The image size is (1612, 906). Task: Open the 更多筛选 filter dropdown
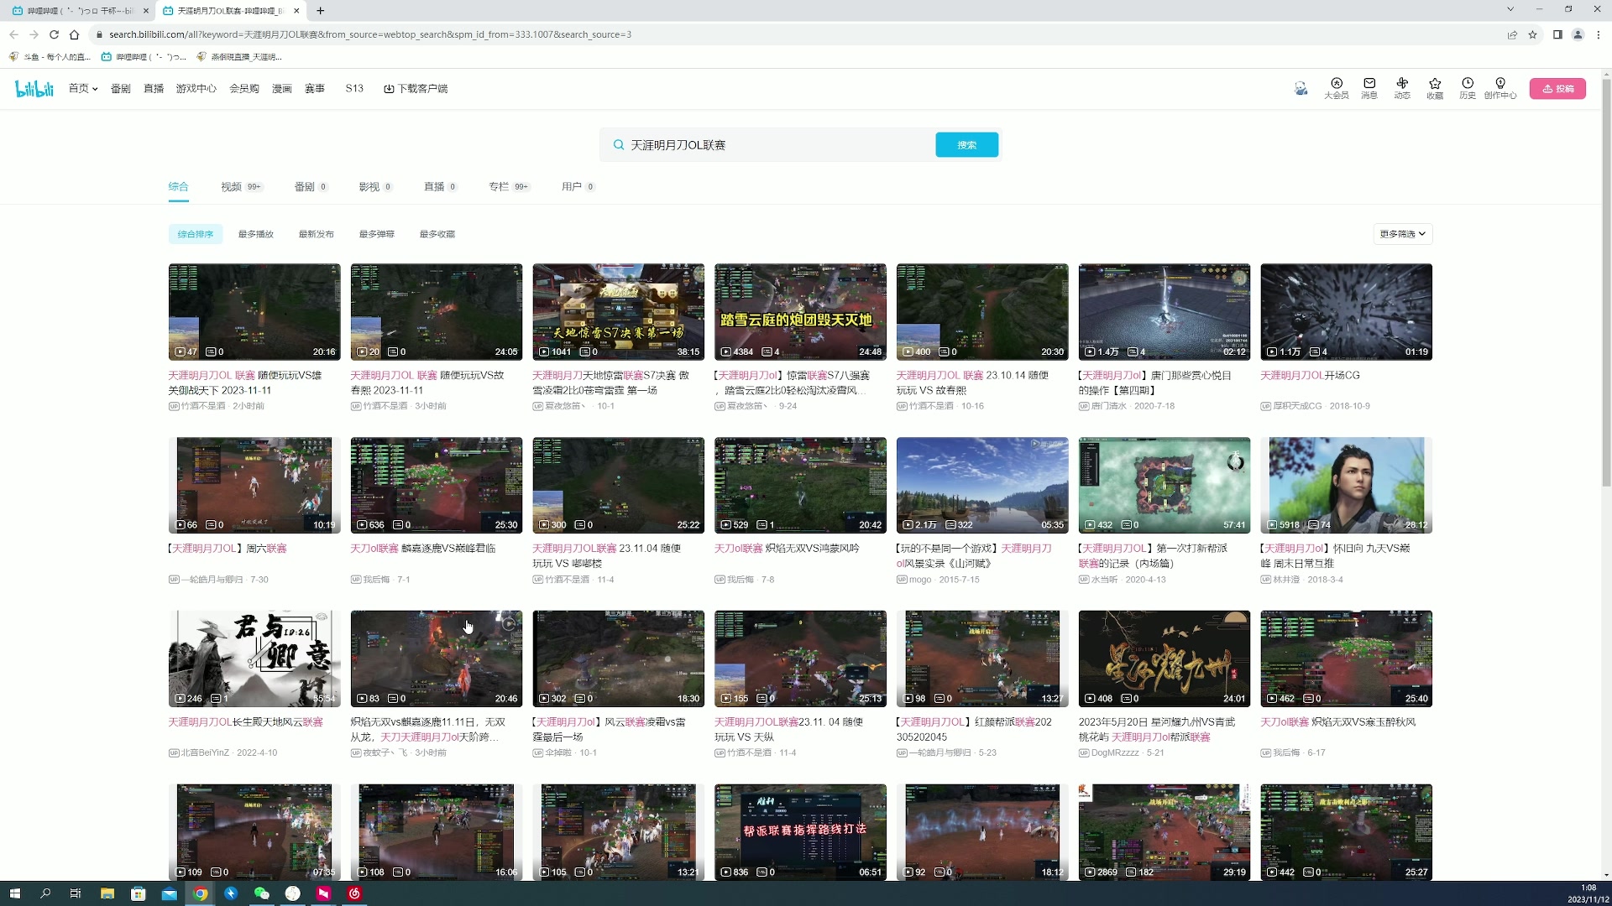[1400, 234]
